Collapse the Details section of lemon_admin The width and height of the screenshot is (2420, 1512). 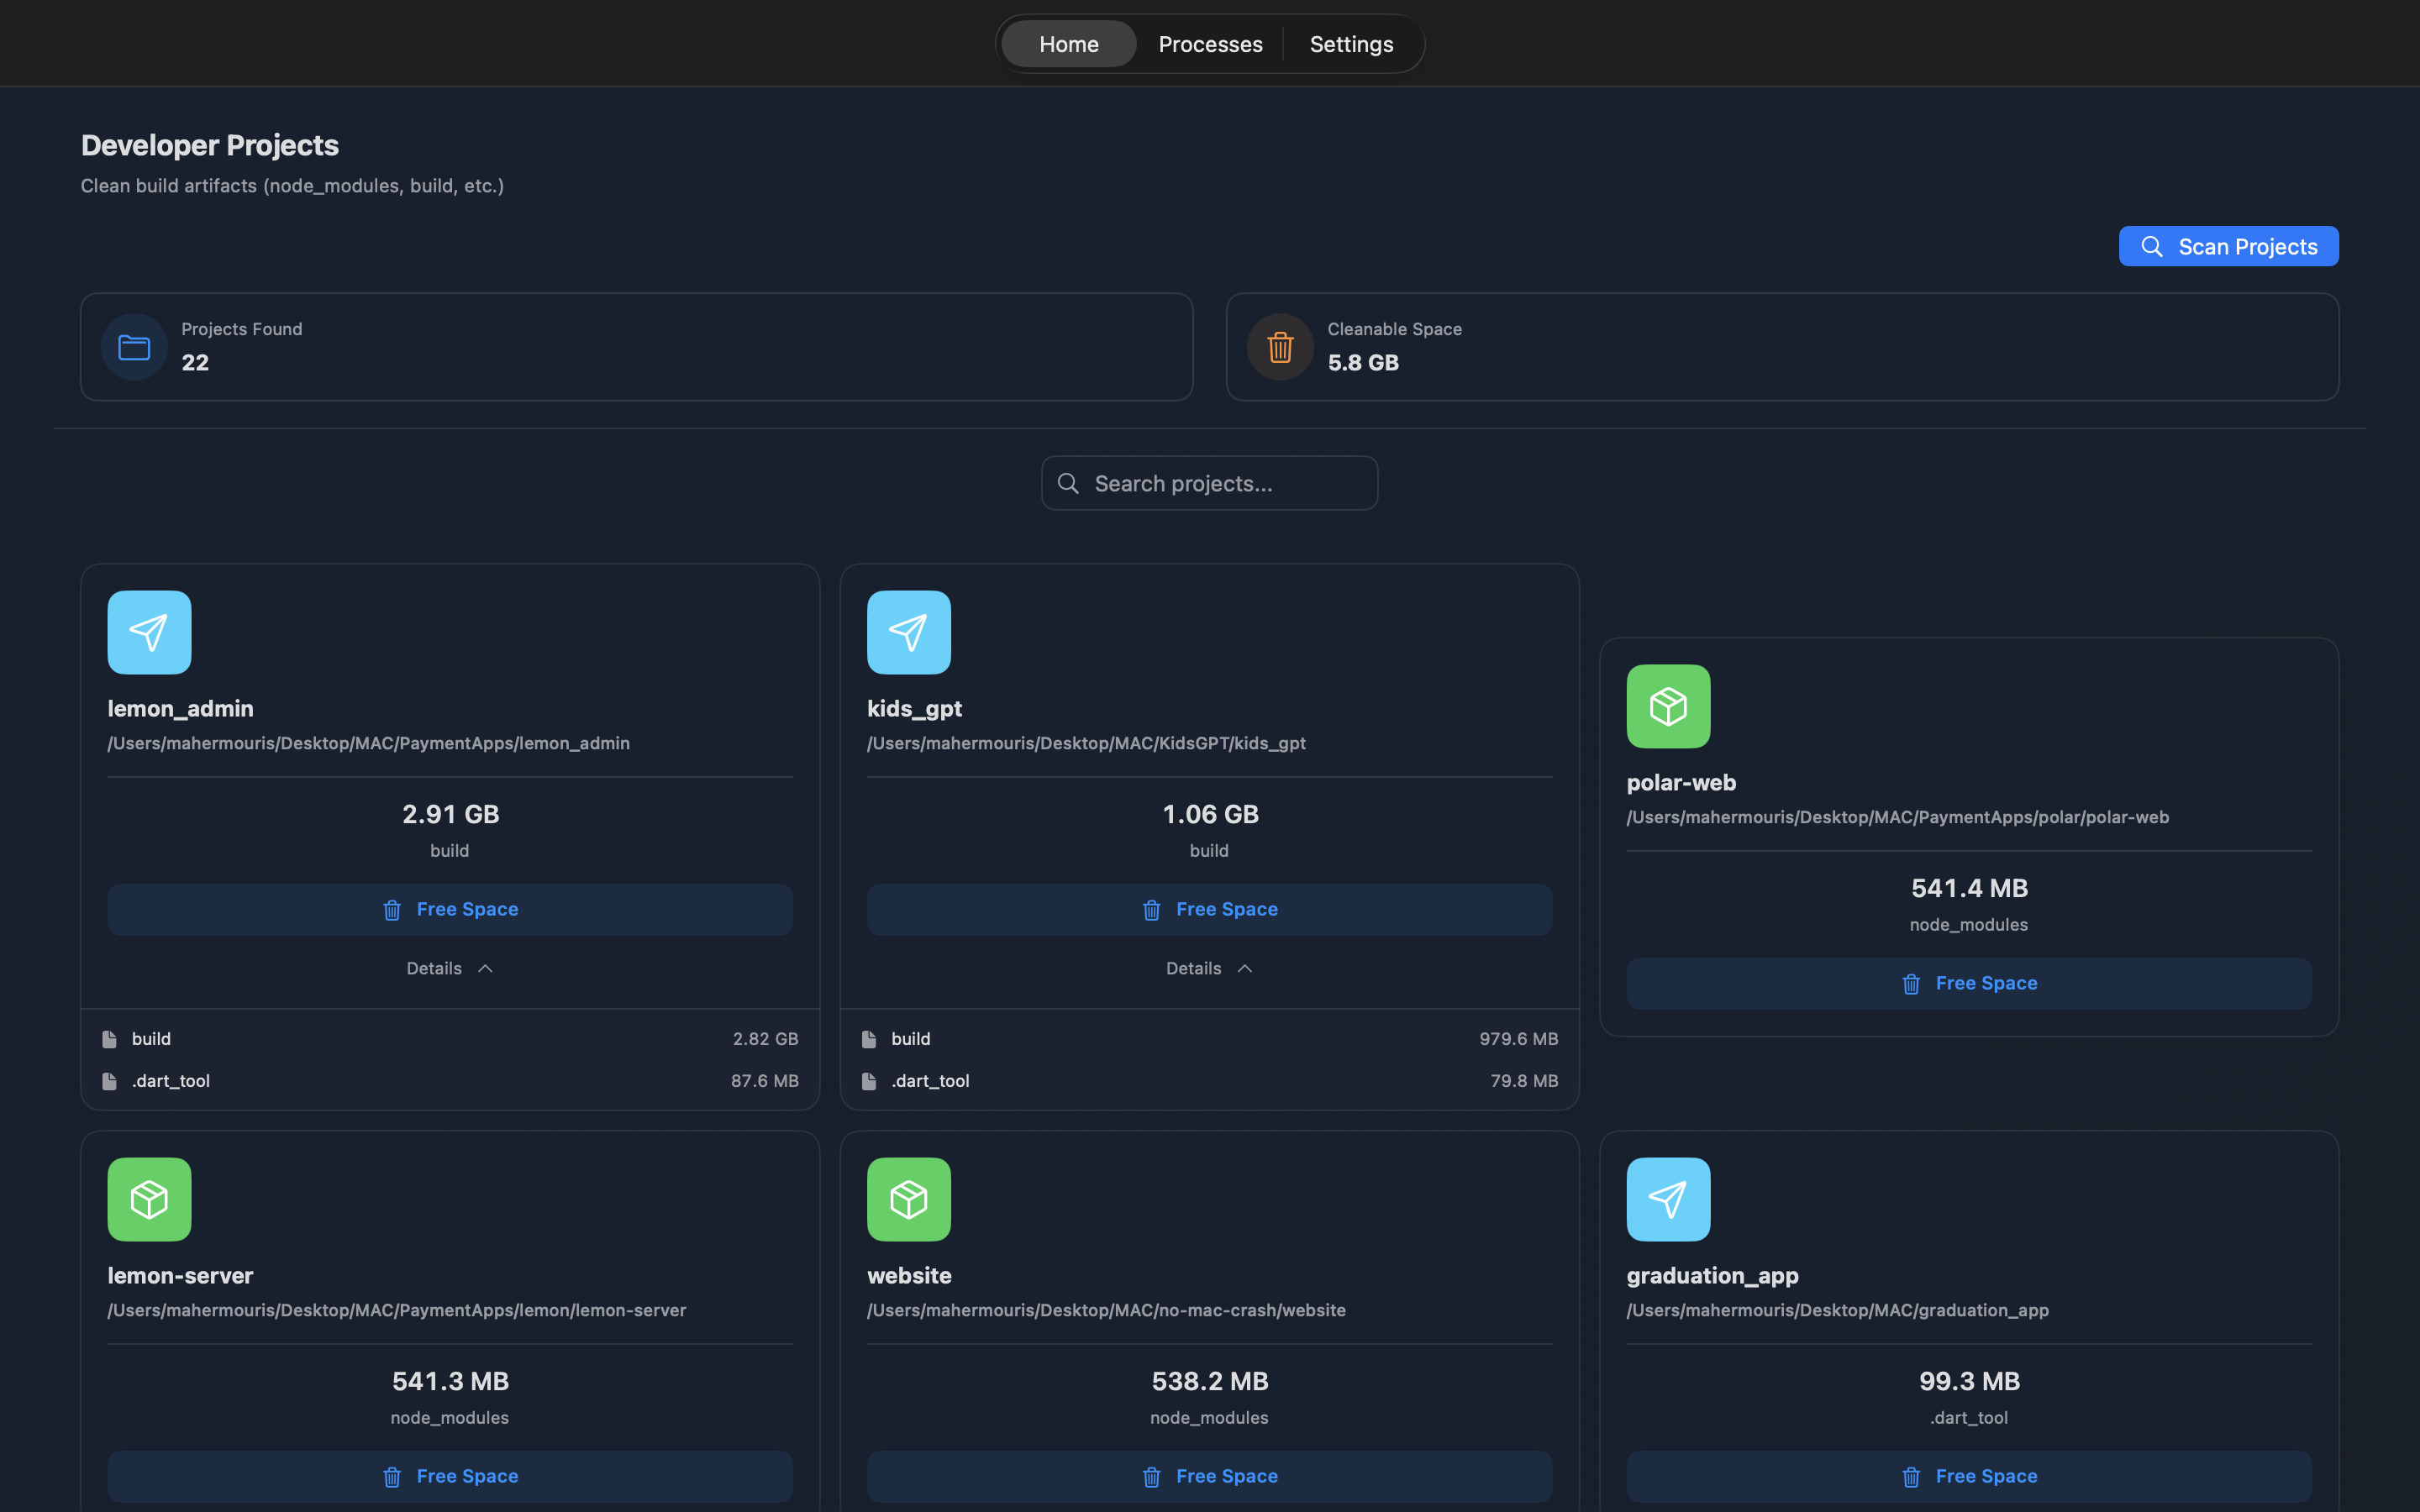448,968
